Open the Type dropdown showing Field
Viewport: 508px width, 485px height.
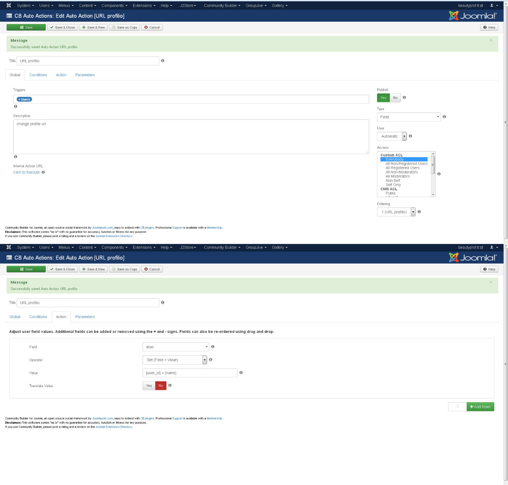pos(409,117)
